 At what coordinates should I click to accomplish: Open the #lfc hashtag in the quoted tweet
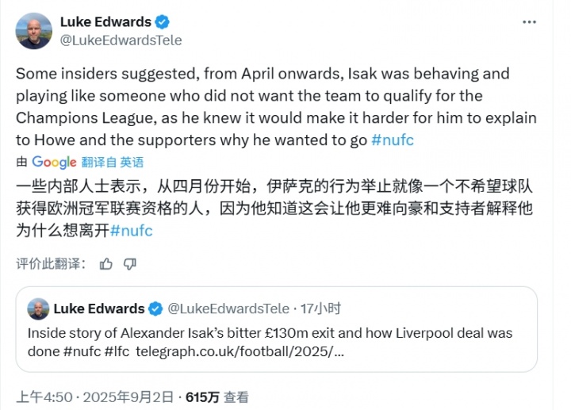[x=116, y=351]
